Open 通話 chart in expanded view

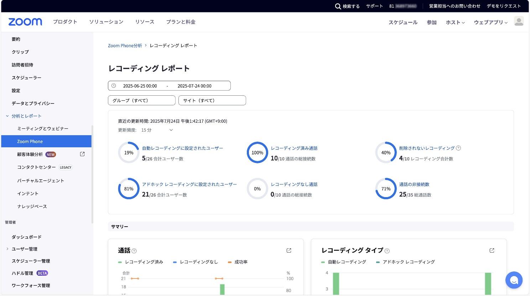[289, 250]
